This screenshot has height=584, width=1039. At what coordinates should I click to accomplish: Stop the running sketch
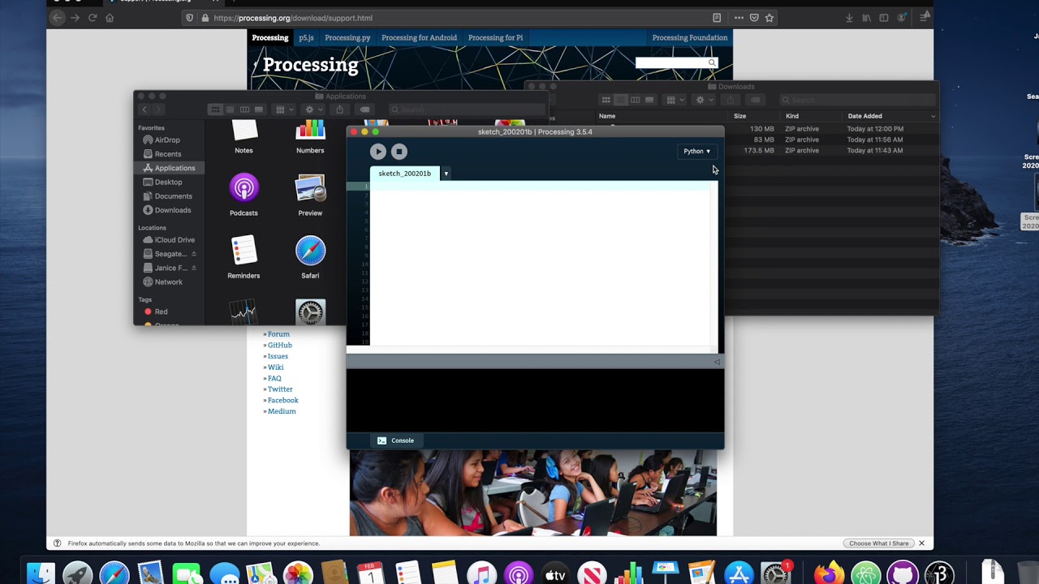[399, 152]
